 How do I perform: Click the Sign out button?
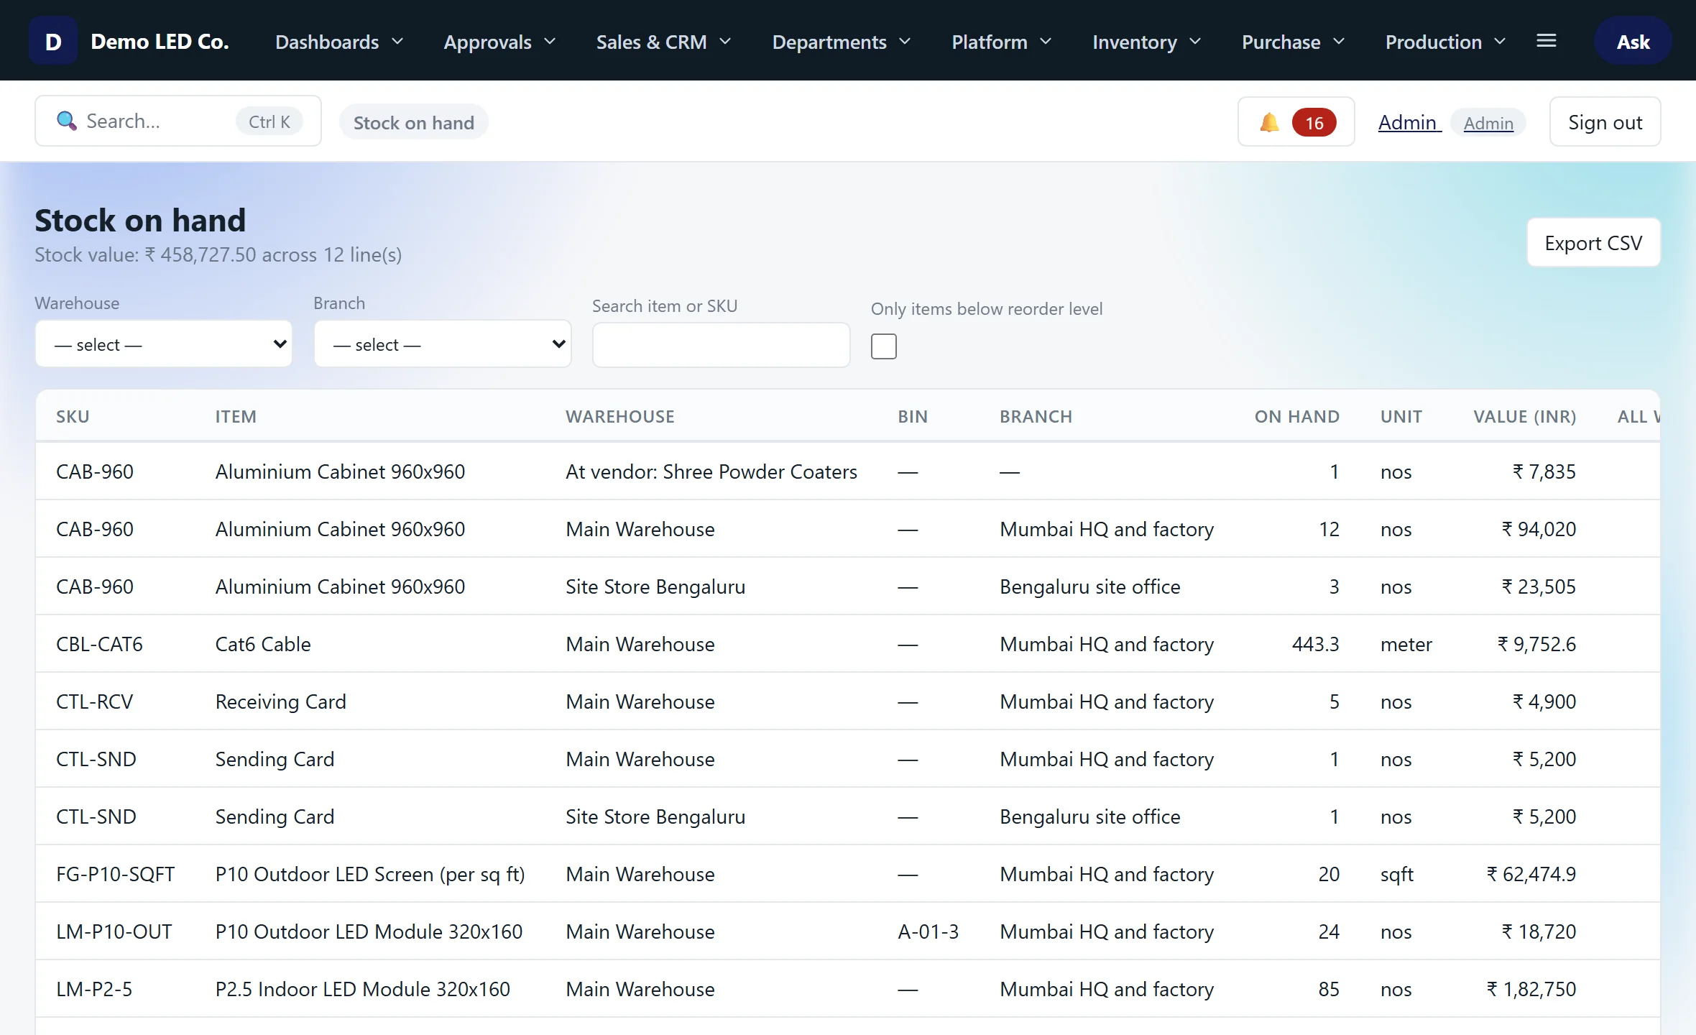point(1605,122)
